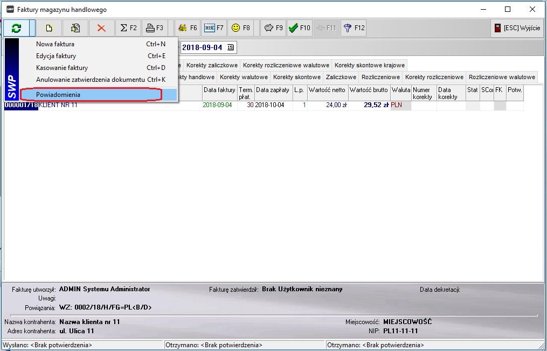Viewport: 547px width, 351px height.
Task: Choose 'Anulowanie zatwierdzenia dokumentu' menu option
Action: click(90, 80)
